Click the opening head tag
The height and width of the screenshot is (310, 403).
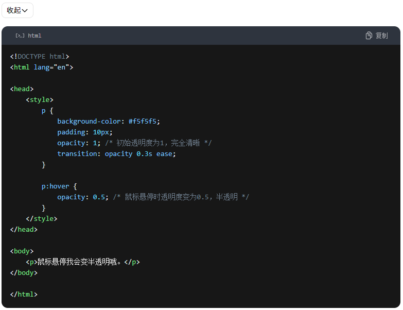(x=22, y=89)
